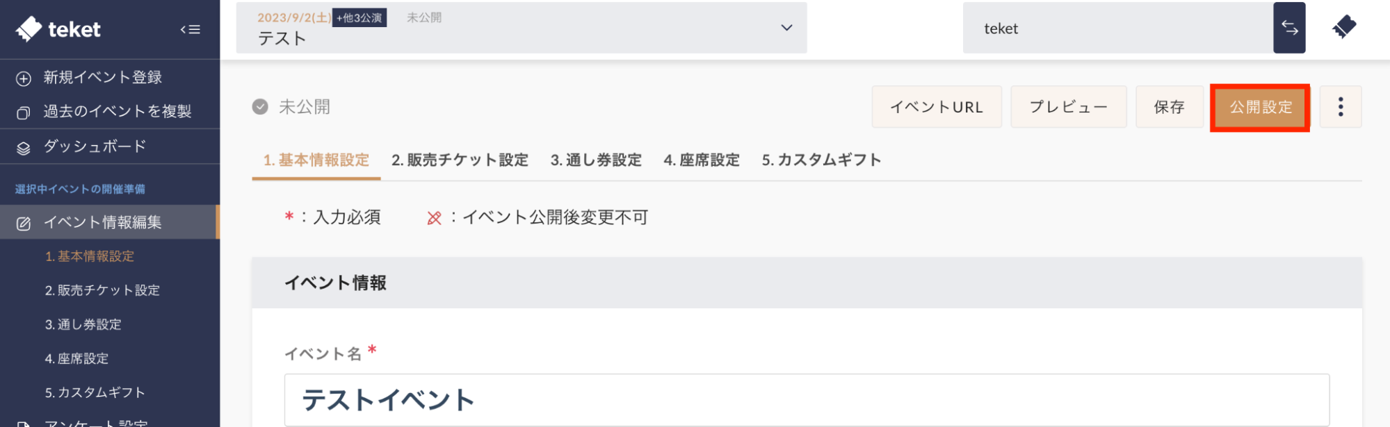Click the イベント名 input field
The image size is (1390, 427).
(x=807, y=400)
